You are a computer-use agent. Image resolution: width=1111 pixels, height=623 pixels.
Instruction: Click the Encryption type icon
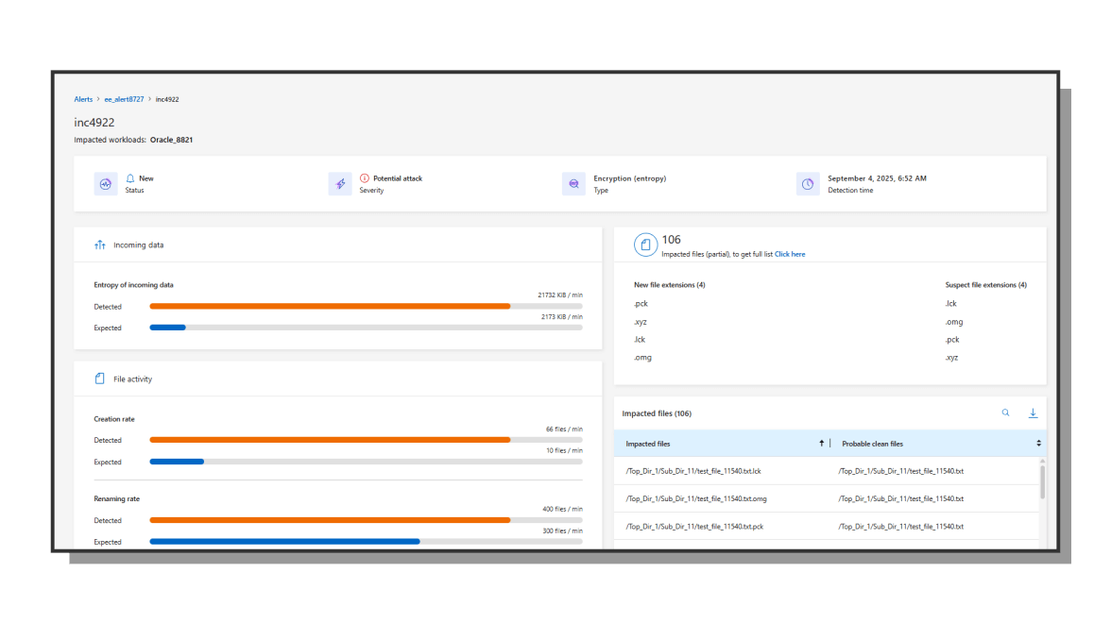tap(573, 184)
